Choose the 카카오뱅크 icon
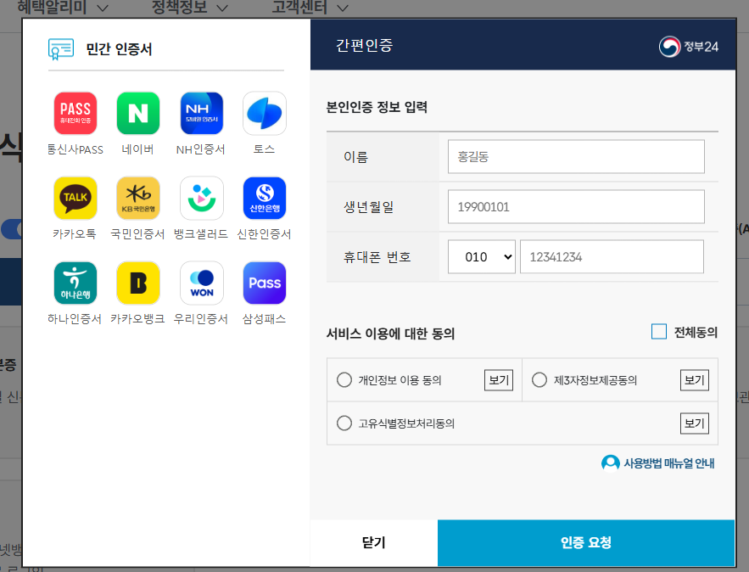This screenshot has width=749, height=572. coord(138,283)
